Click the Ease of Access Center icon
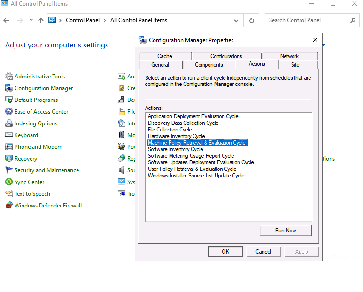The image size is (363, 292). (9, 112)
